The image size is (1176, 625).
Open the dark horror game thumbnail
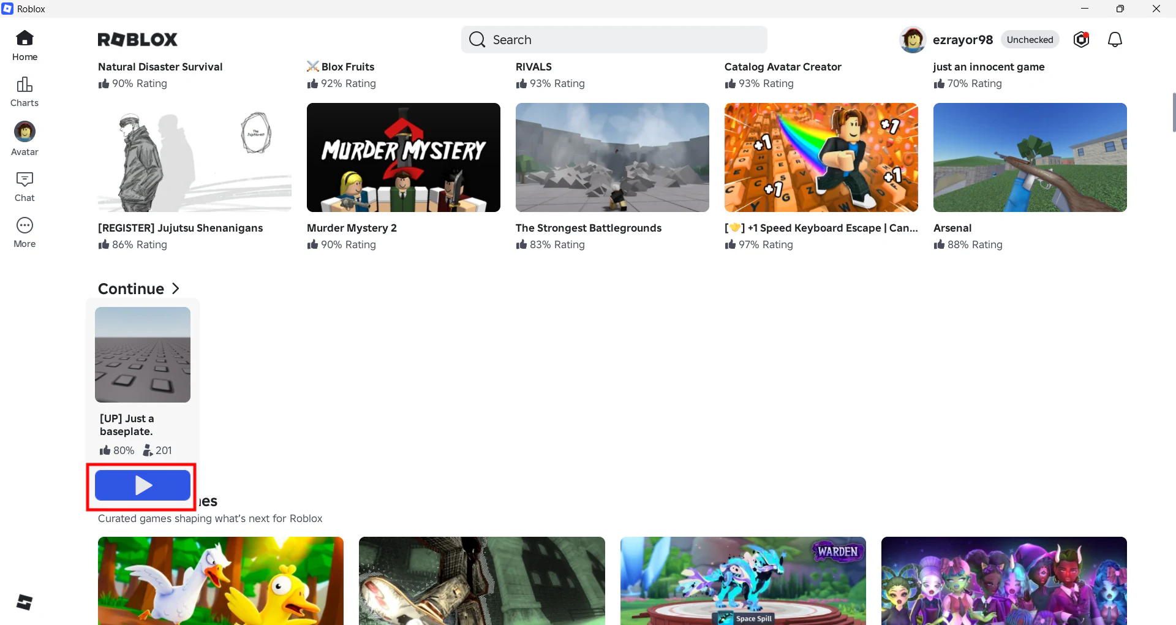[482, 581]
